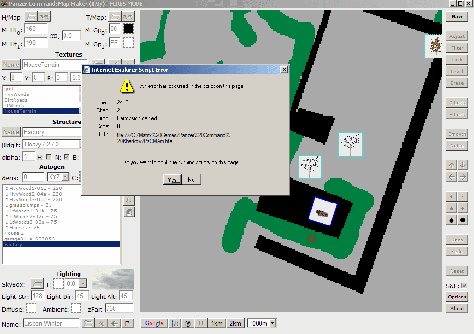Click the Navi button
Image resolution: width=474 pixels, height=334 pixels.
(x=457, y=17)
